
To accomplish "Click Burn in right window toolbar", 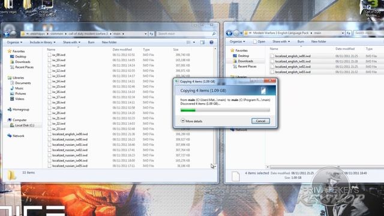I will pos(301,41).
